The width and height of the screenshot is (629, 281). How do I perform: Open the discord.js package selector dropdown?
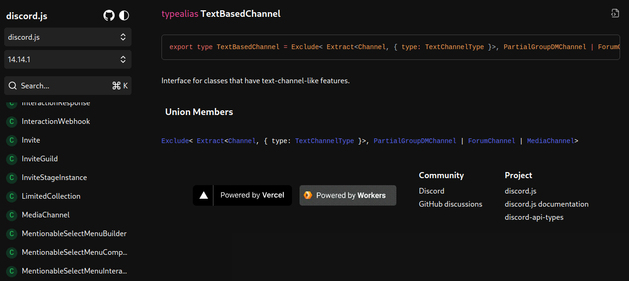(67, 37)
